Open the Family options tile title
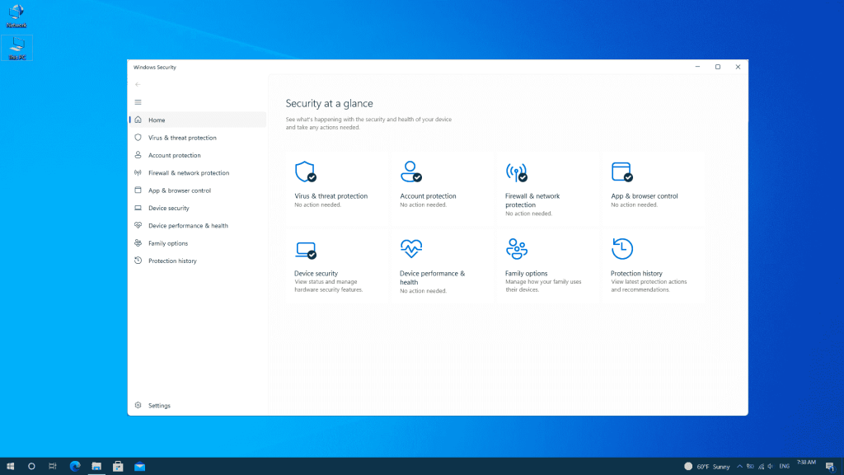The image size is (844, 475). pyautogui.click(x=526, y=273)
